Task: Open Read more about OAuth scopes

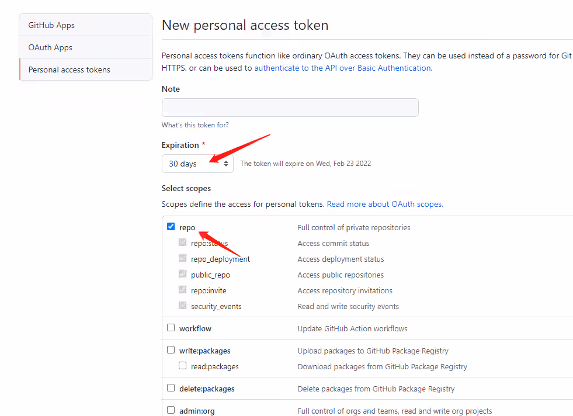Action: 385,204
